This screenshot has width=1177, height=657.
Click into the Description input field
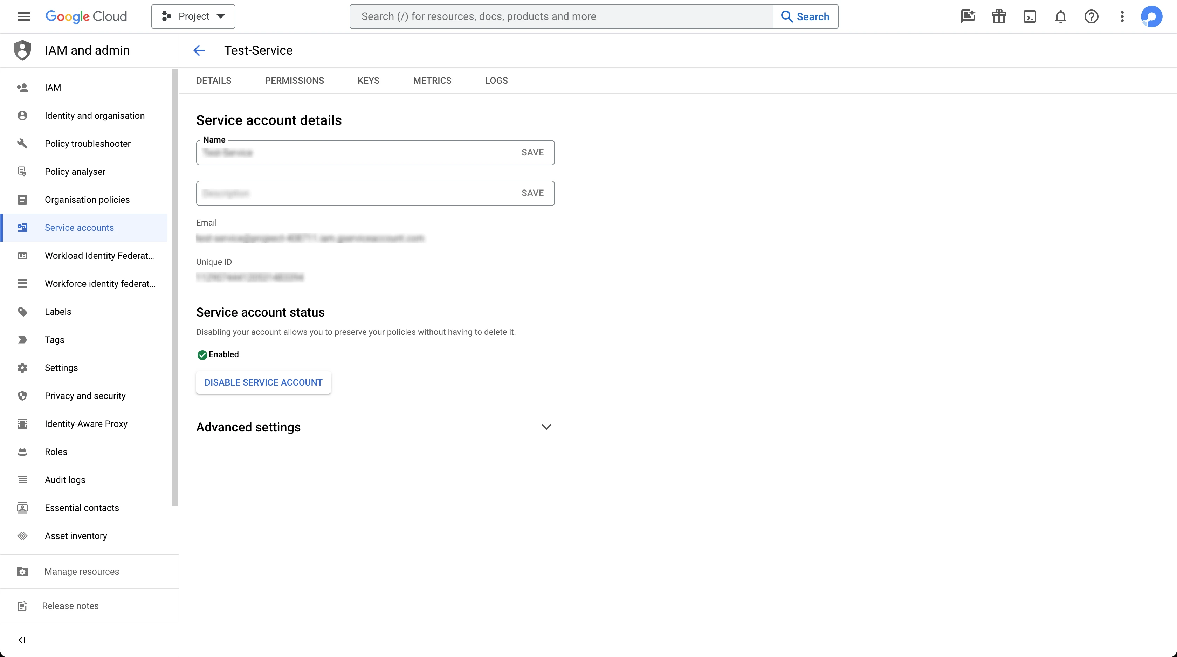pyautogui.click(x=356, y=193)
